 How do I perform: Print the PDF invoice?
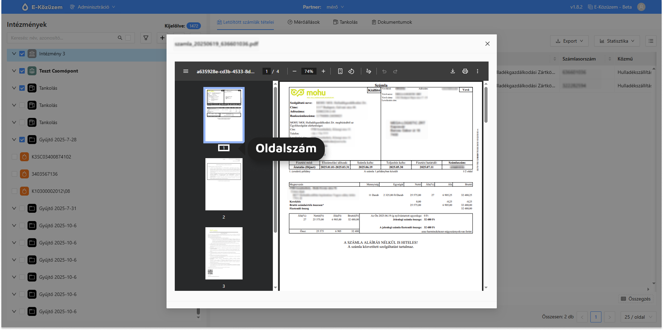[465, 71]
